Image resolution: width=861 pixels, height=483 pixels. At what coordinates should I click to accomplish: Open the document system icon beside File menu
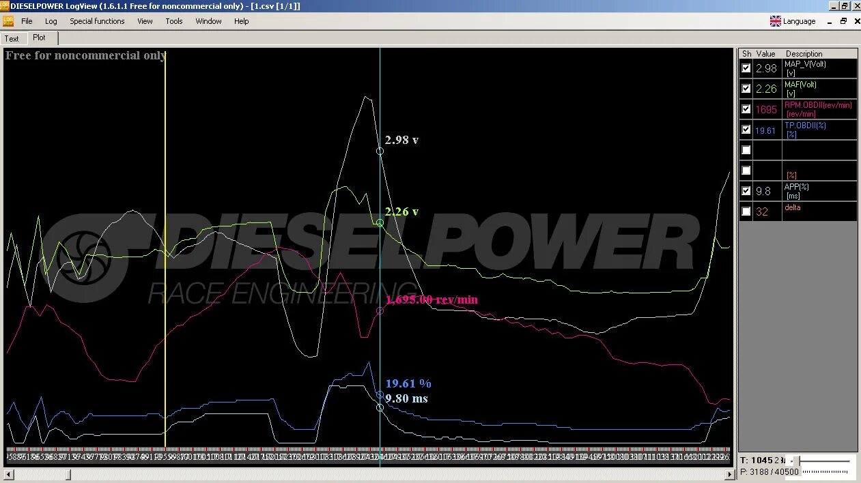pos(8,21)
